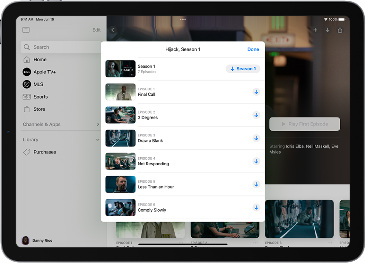Go back using the back chevron

pyautogui.click(x=112, y=30)
